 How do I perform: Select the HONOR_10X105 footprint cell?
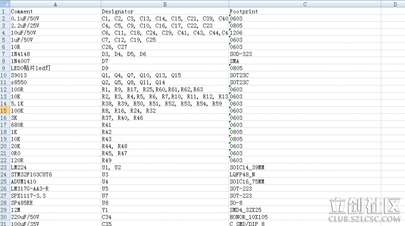(x=305, y=217)
